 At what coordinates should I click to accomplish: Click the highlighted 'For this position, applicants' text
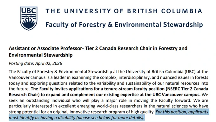tap(182, 112)
